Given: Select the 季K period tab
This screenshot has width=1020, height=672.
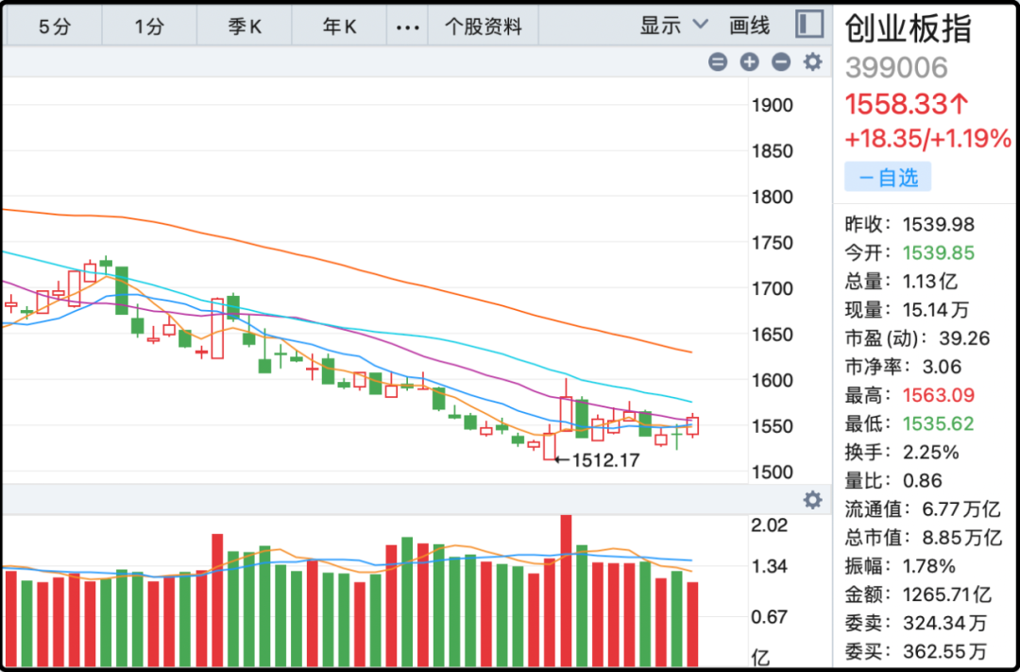Looking at the screenshot, I should click(245, 26).
